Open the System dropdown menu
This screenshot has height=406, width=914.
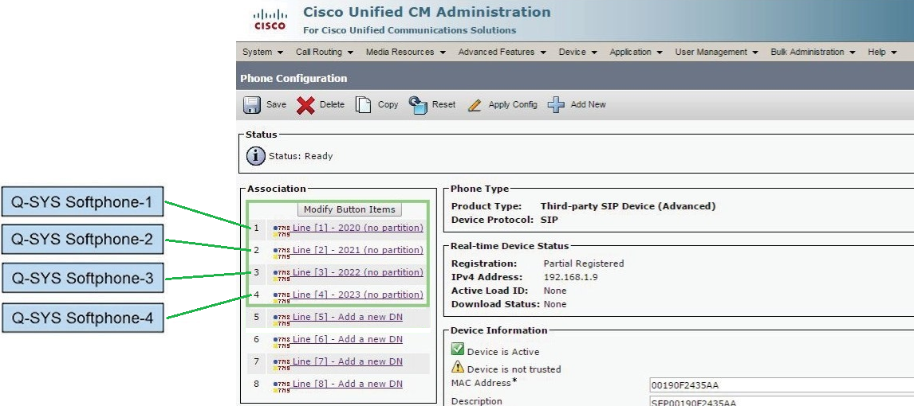(x=262, y=52)
